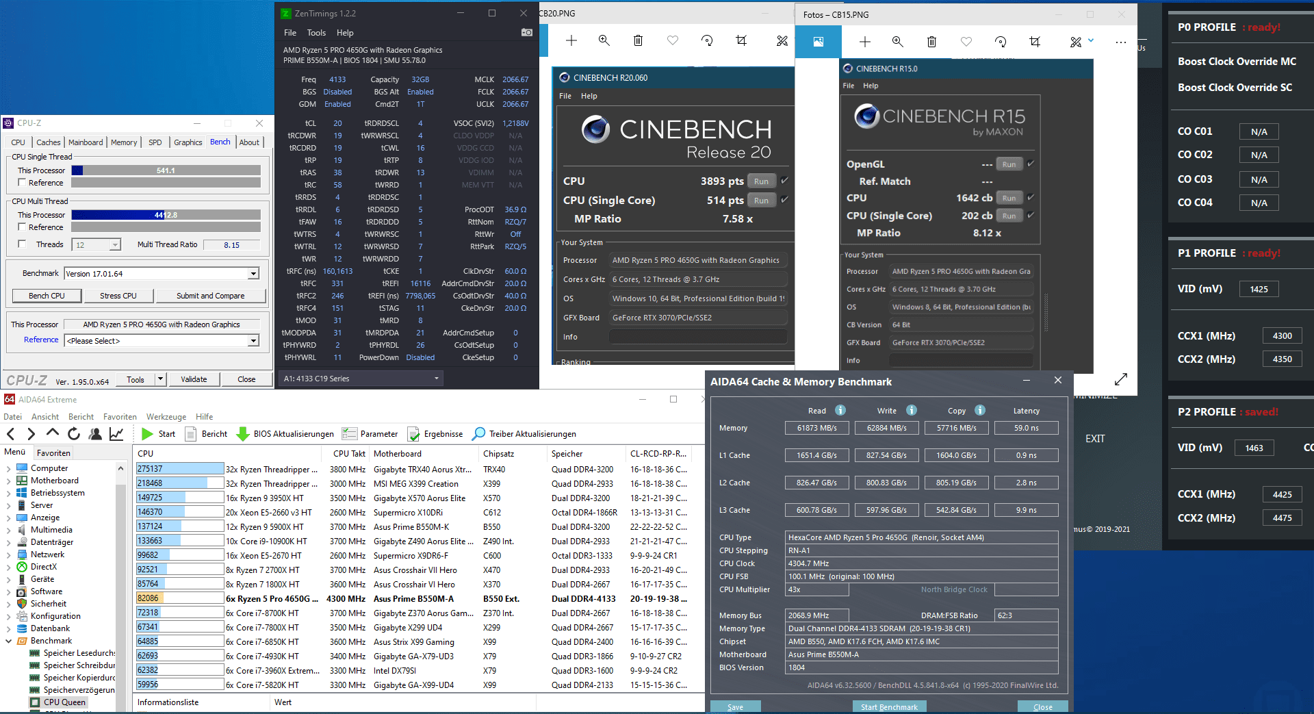Click the ZenTimings screenshot camera icon
1314x714 pixels.
click(x=526, y=32)
